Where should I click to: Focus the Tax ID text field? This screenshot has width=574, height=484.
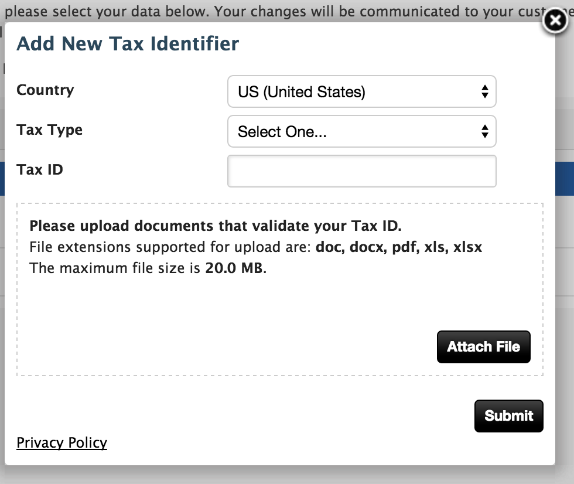click(x=361, y=171)
